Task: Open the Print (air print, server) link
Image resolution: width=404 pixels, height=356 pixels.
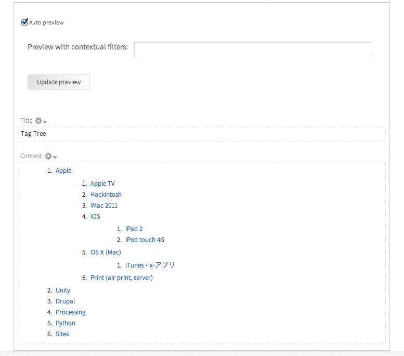Action: [122, 278]
